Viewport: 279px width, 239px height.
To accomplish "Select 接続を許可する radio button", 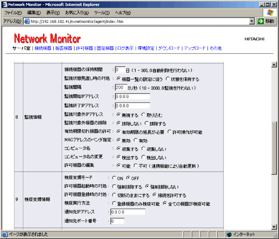I will [154, 195].
